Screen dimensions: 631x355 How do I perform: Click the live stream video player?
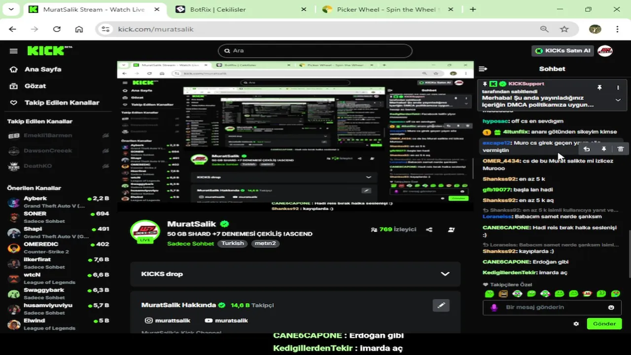point(295,137)
